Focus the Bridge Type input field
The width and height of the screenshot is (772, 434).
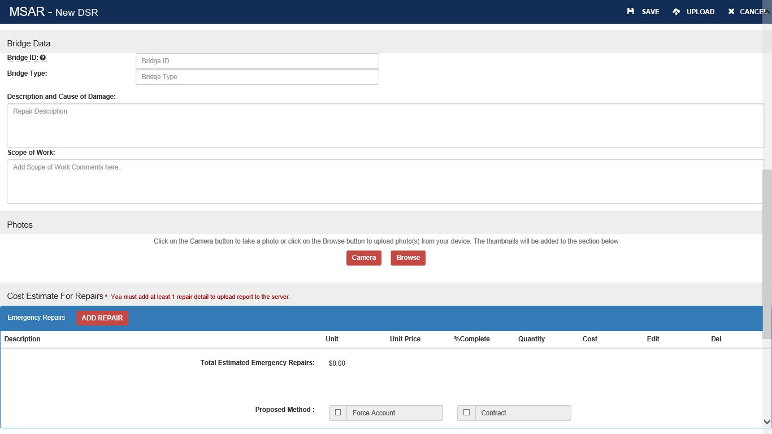coord(257,77)
